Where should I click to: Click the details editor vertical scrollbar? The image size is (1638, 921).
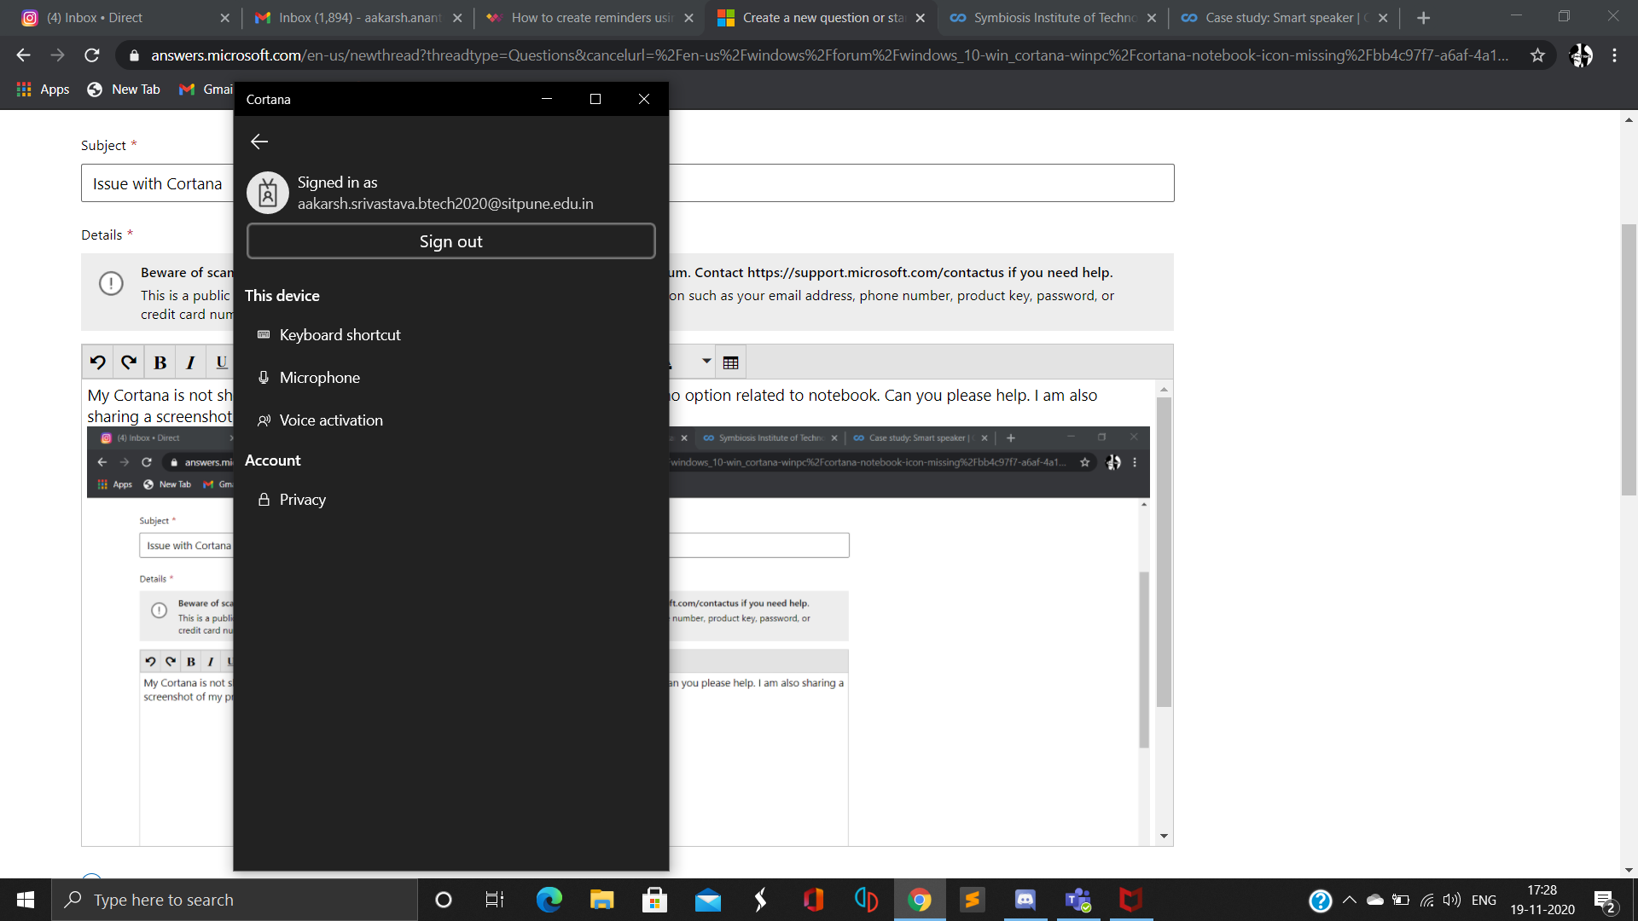1164,553
